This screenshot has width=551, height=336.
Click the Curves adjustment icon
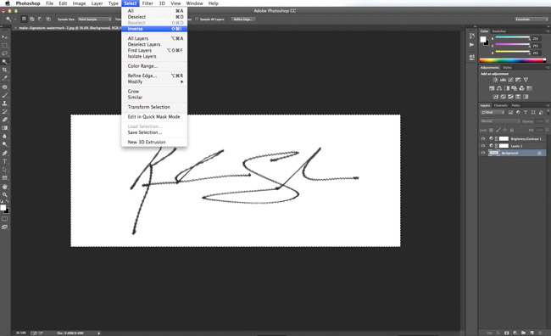pyautogui.click(x=510, y=80)
